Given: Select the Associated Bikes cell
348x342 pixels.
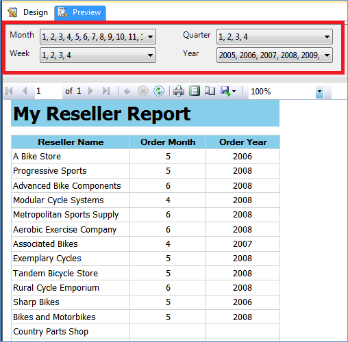Looking at the screenshot, I should pos(71,244).
